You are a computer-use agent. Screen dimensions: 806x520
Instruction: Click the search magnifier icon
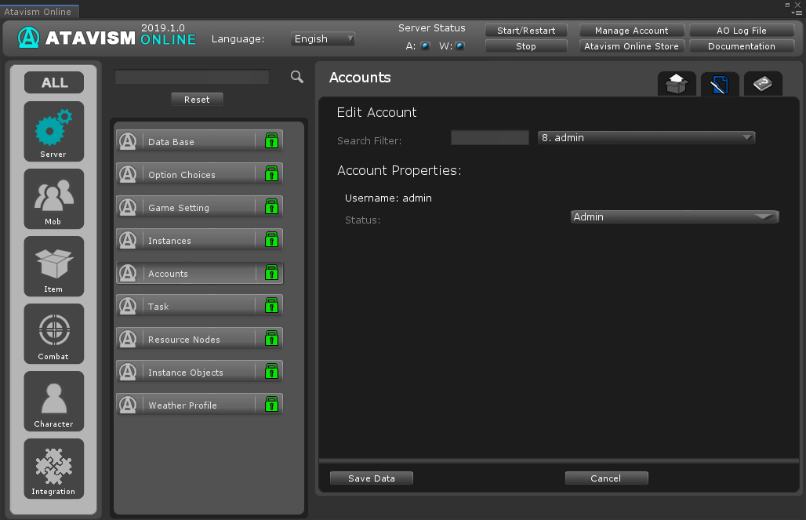(x=296, y=77)
